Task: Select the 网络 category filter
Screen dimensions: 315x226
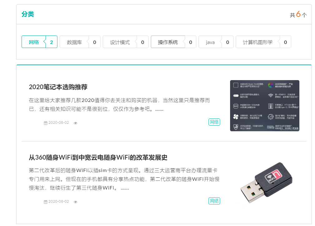Action: 33,41
